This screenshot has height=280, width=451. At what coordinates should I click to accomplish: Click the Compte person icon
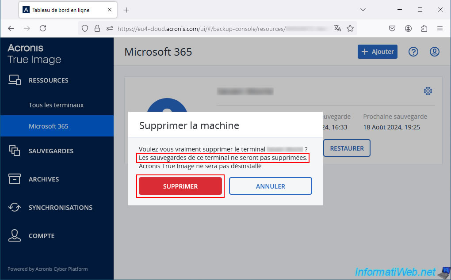point(15,235)
